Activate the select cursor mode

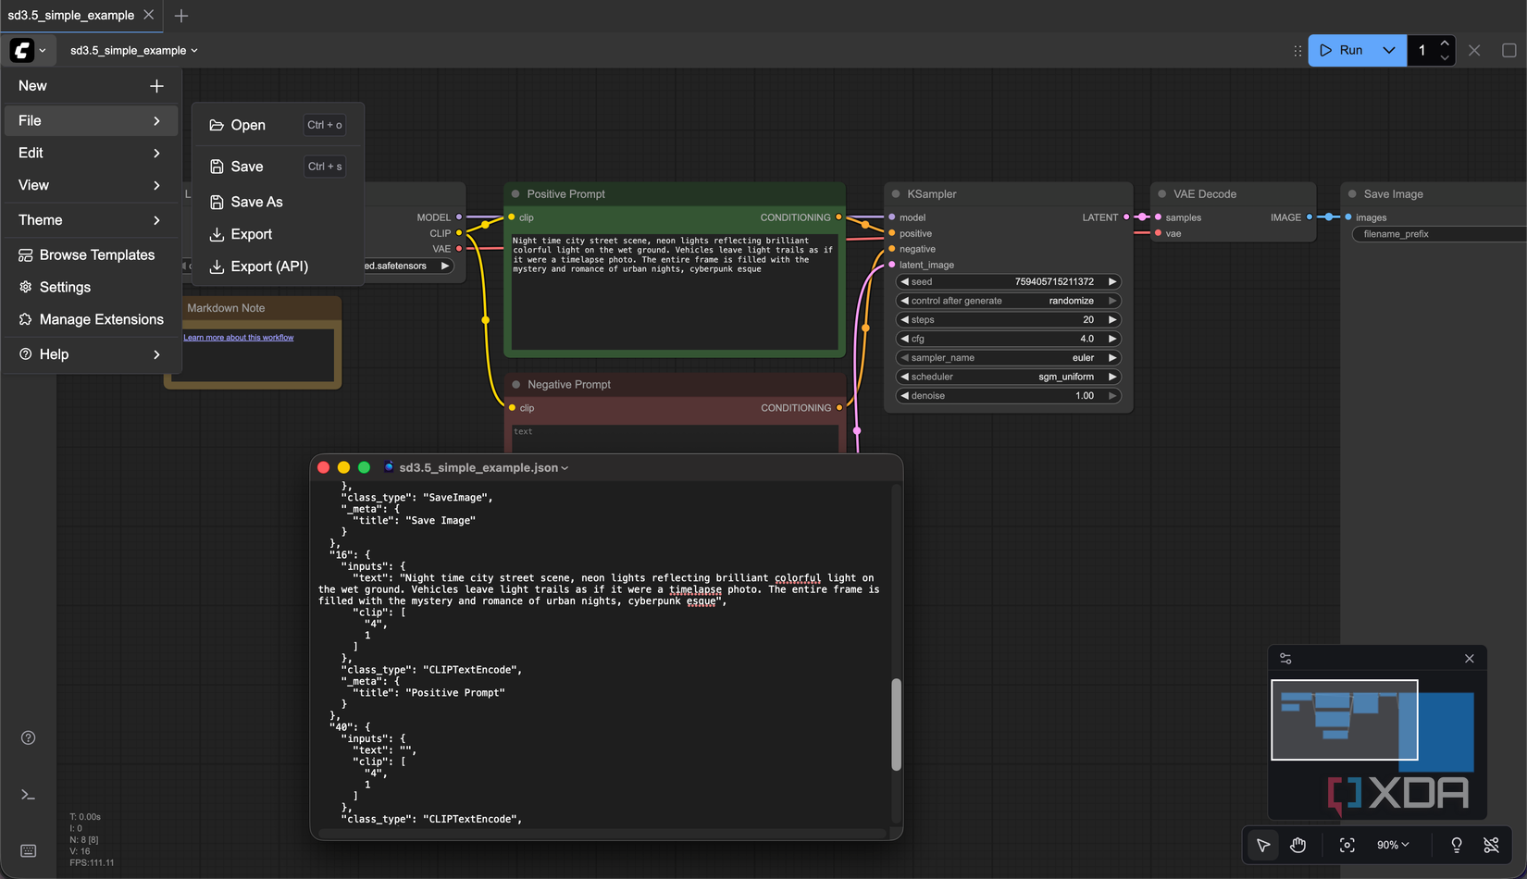coord(1263,845)
